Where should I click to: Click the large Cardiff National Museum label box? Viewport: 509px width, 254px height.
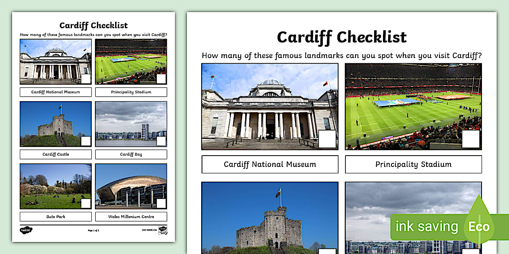pyautogui.click(x=270, y=164)
